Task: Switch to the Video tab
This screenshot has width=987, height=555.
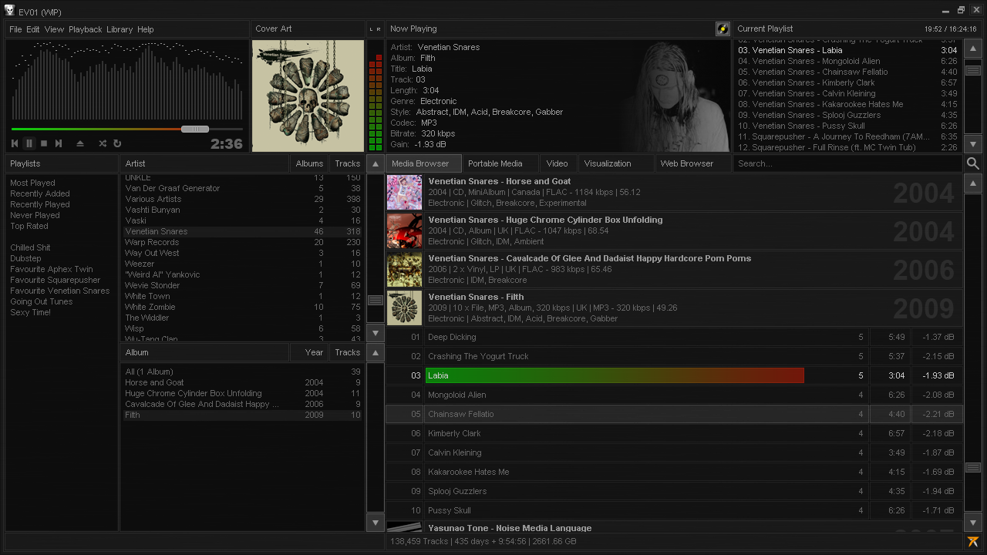Action: tap(558, 163)
